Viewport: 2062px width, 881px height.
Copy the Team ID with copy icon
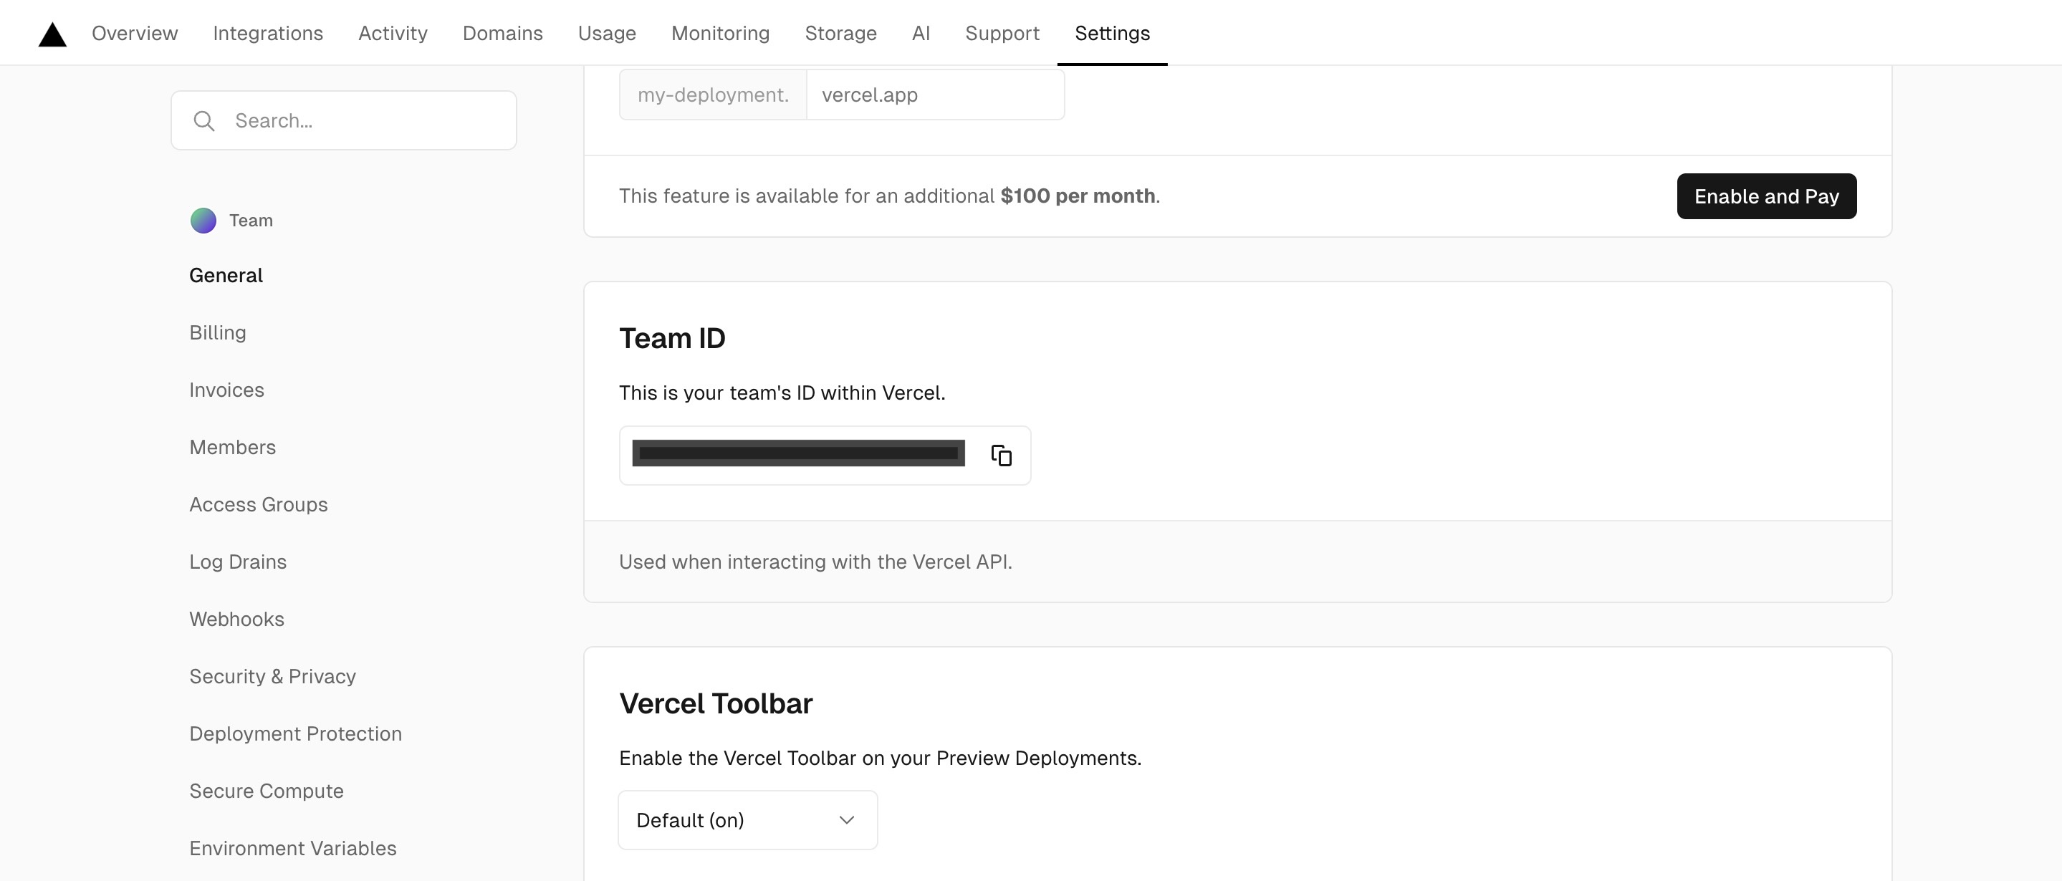tap(1001, 456)
